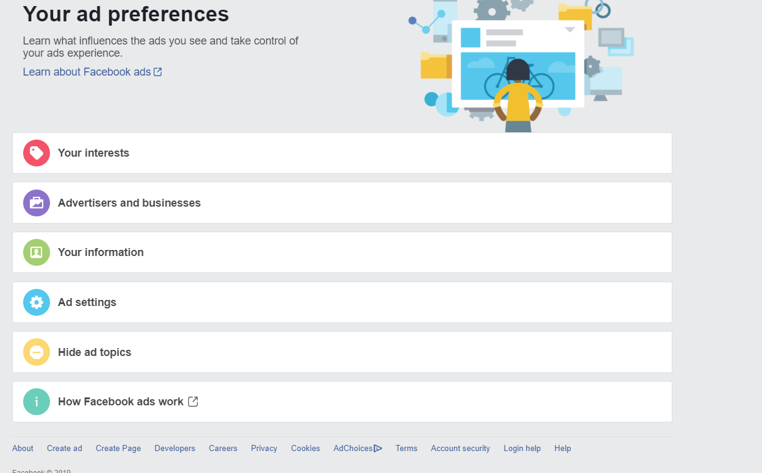Click the green profile icon for Your information
This screenshot has height=473, width=762.
click(37, 252)
